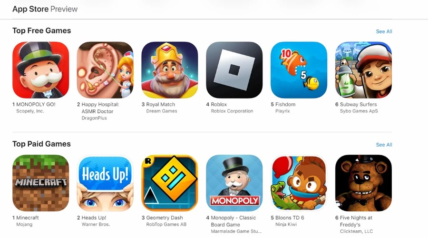Open the Roblox app icon
Screen dimensions: 428x238
click(234, 70)
